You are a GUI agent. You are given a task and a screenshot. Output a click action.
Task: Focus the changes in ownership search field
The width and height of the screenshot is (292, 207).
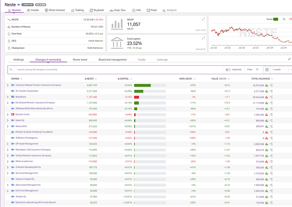pyautogui.click(x=114, y=70)
